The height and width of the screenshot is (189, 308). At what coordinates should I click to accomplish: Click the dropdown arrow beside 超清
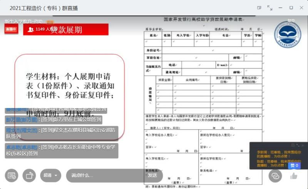(56, 175)
